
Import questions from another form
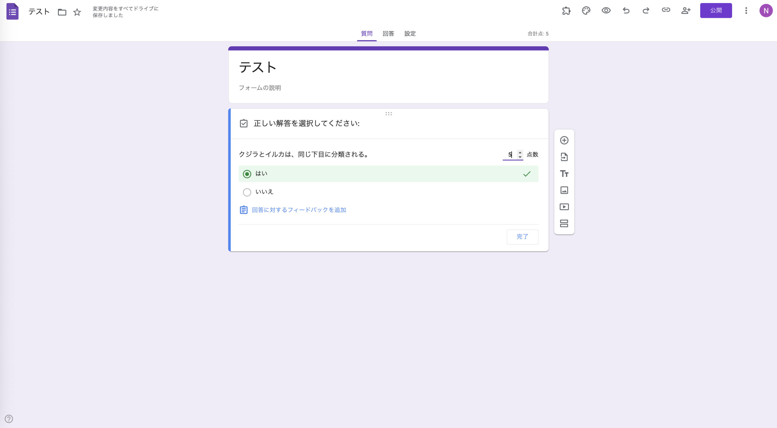pyautogui.click(x=564, y=157)
